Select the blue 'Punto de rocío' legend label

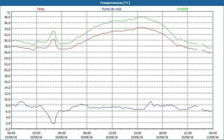111,9
